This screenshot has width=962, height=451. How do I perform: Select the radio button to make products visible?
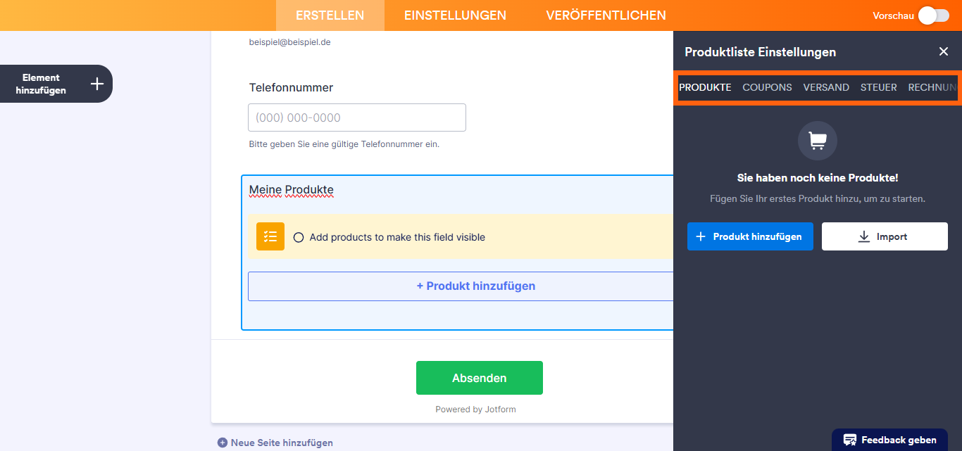[299, 237]
